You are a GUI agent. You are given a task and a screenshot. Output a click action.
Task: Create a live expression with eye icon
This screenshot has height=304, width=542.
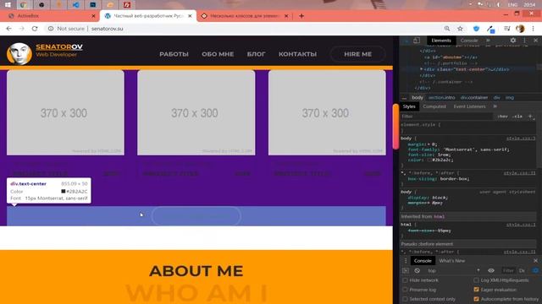pyautogui.click(x=491, y=270)
